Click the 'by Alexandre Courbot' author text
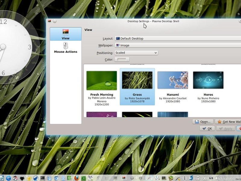 click(x=173, y=98)
